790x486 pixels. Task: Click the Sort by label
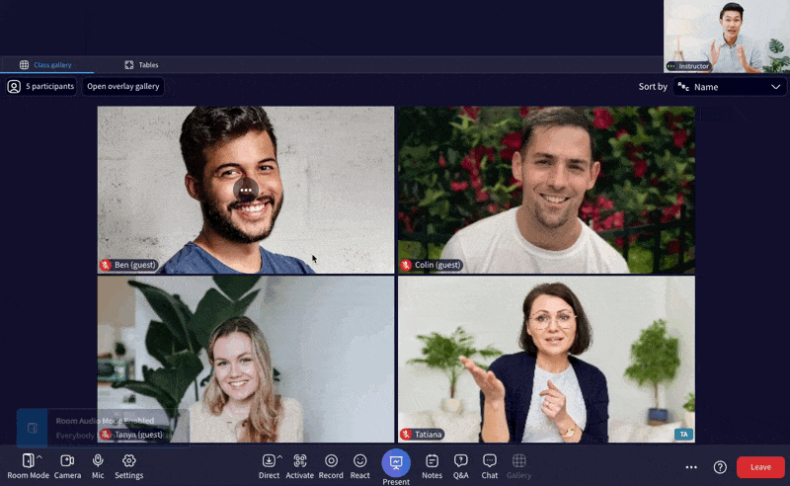click(653, 87)
